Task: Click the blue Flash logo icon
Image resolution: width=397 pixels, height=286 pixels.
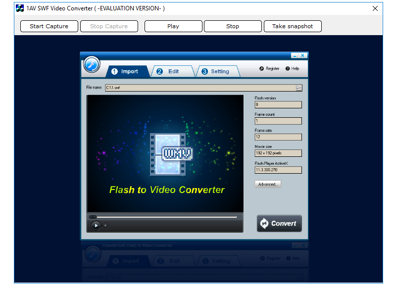Action: tap(92, 65)
